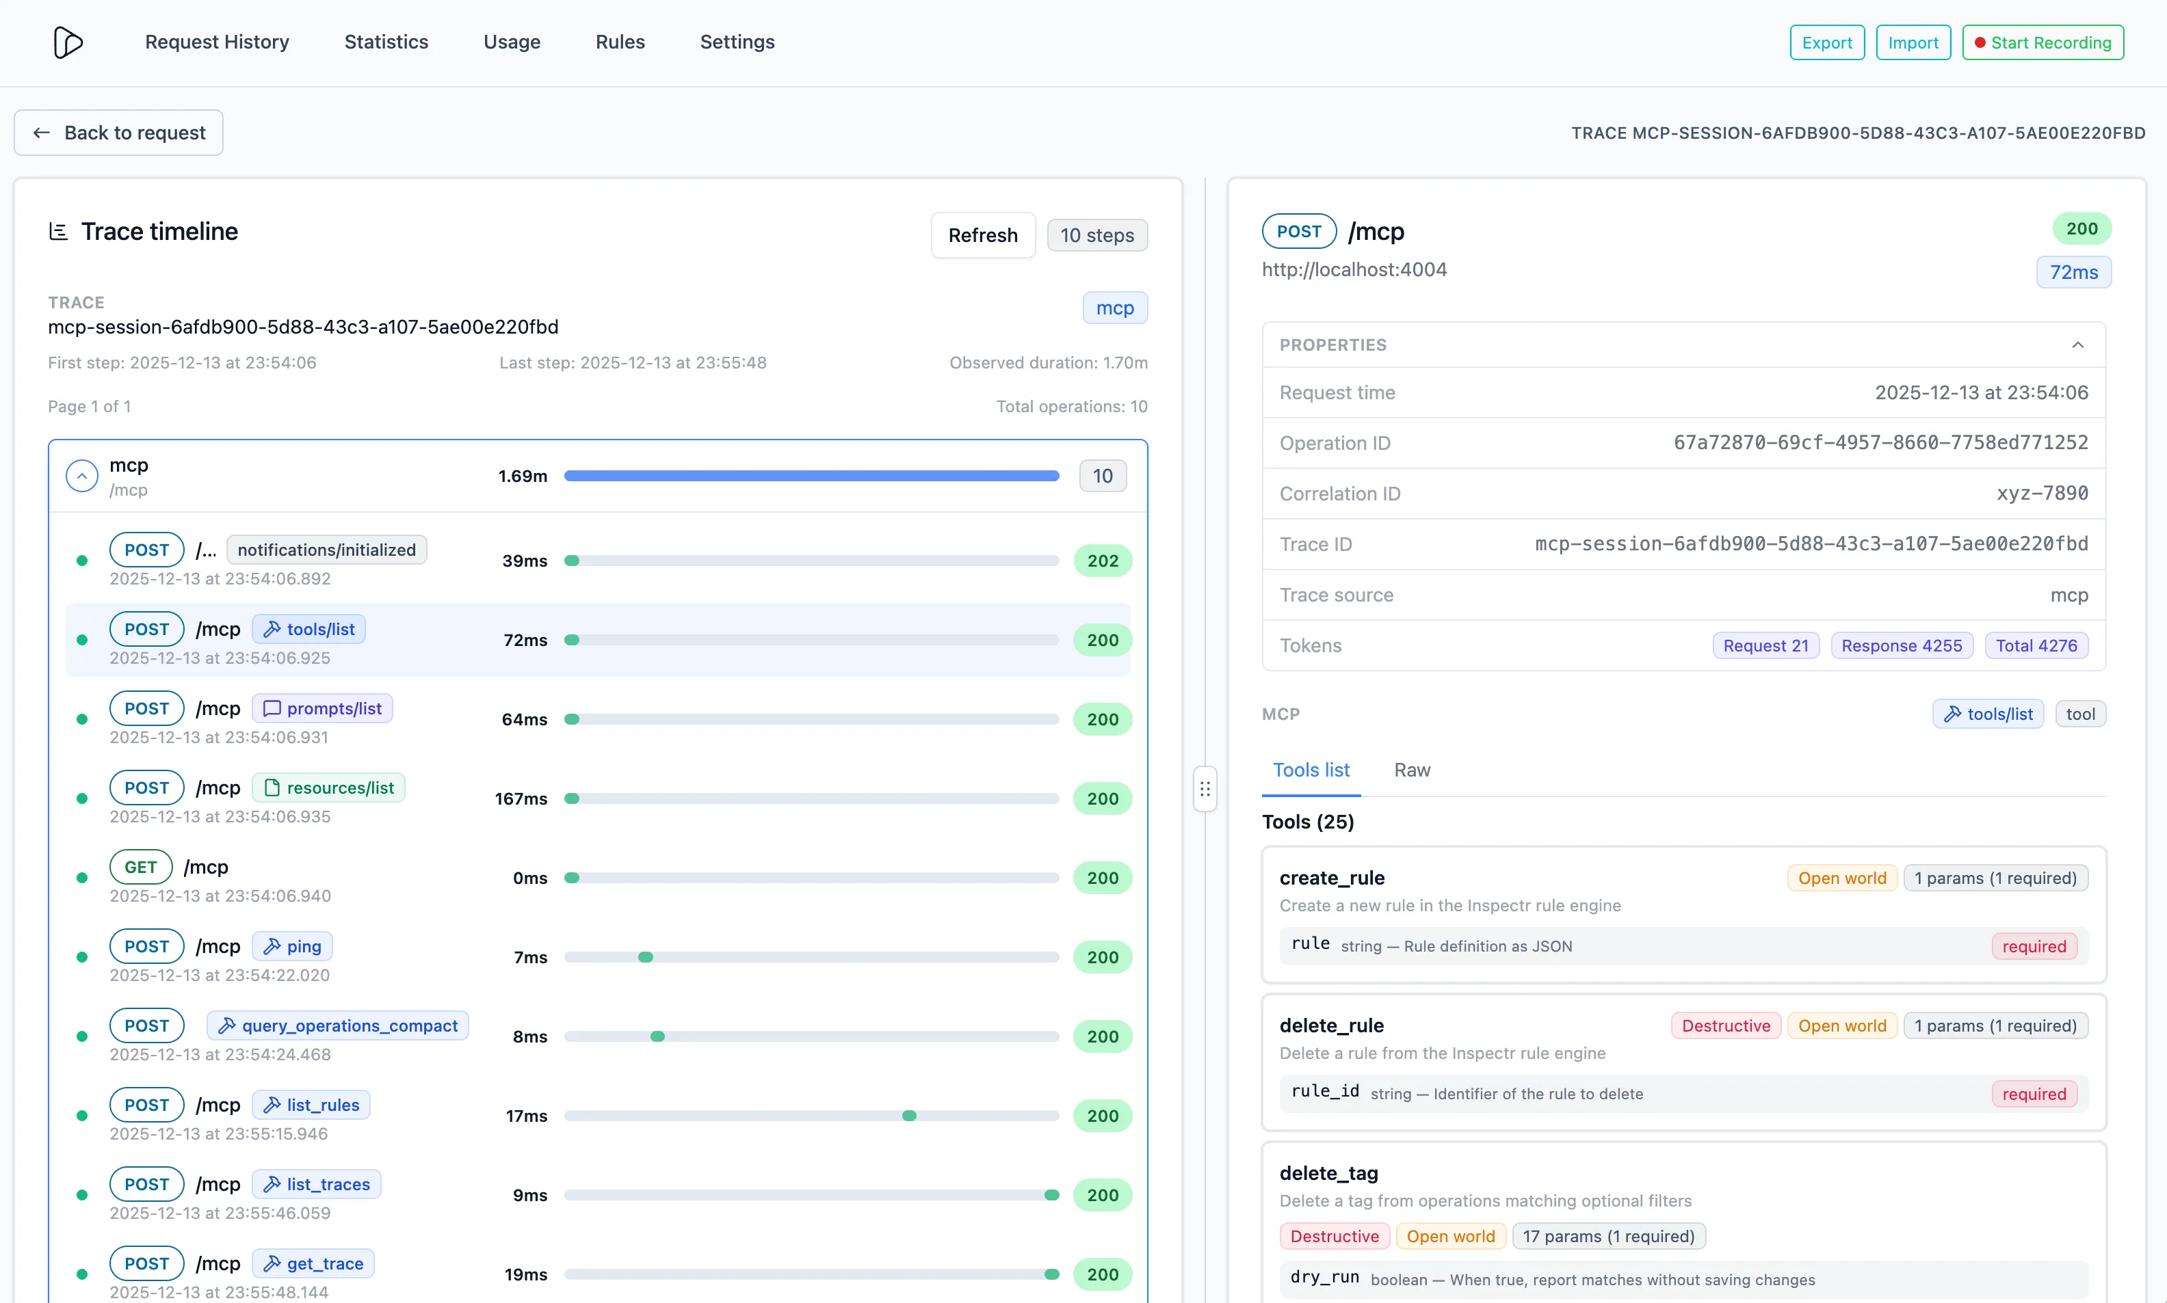
Task: Click the wrench icon on the tools/list badge
Action: (x=272, y=629)
